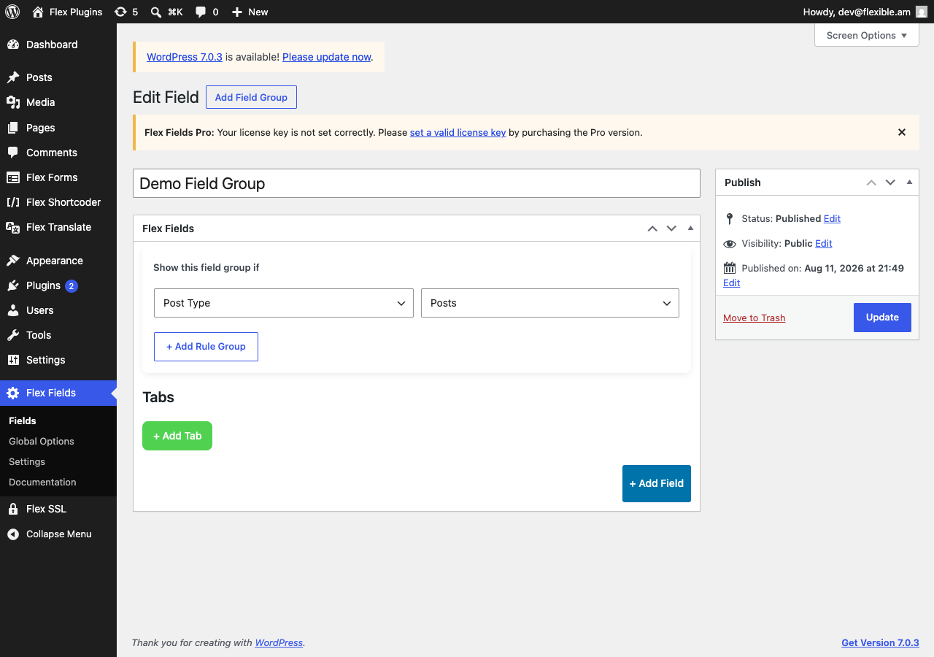Open the updates icon showing 5

point(120,12)
